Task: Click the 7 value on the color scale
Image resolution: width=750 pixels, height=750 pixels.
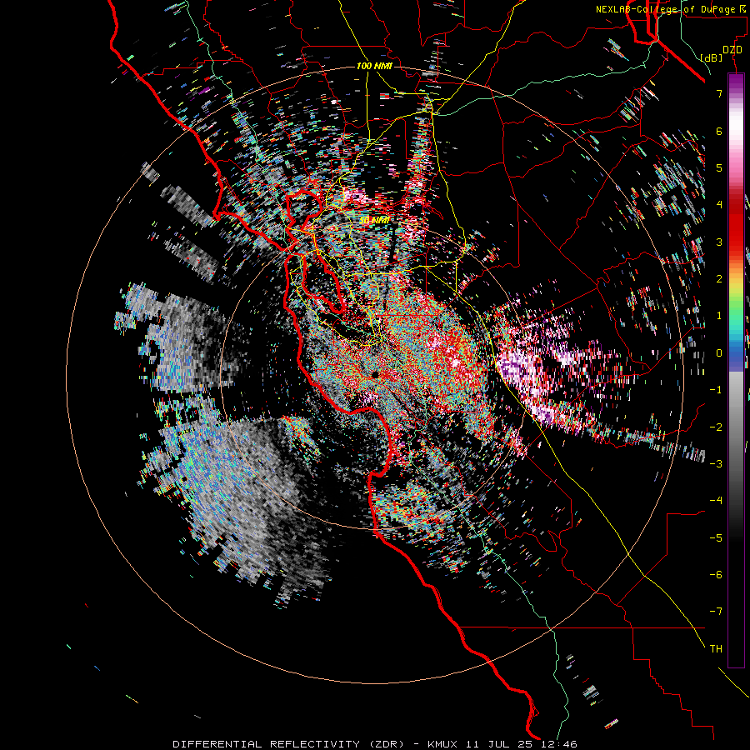Action: (x=719, y=93)
